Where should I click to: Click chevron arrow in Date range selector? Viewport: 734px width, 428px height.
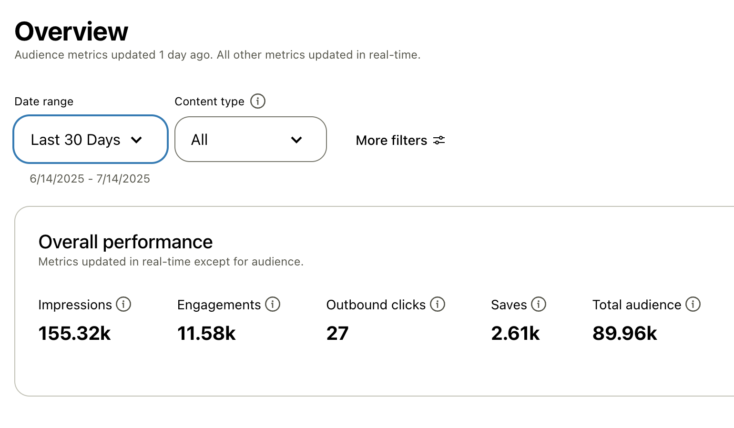tap(137, 140)
